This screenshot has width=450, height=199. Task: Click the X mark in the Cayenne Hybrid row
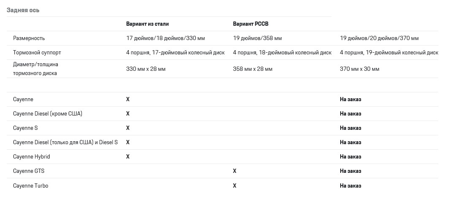pyautogui.click(x=128, y=157)
